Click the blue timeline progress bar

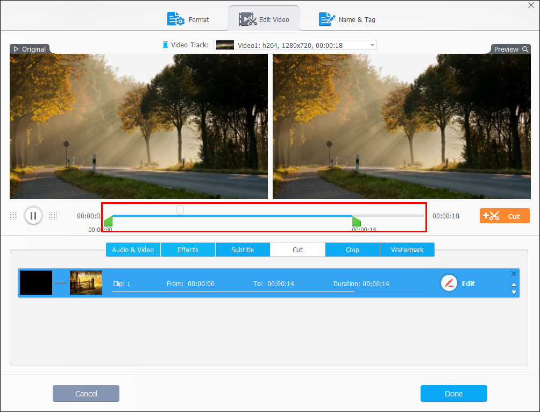coord(232,216)
